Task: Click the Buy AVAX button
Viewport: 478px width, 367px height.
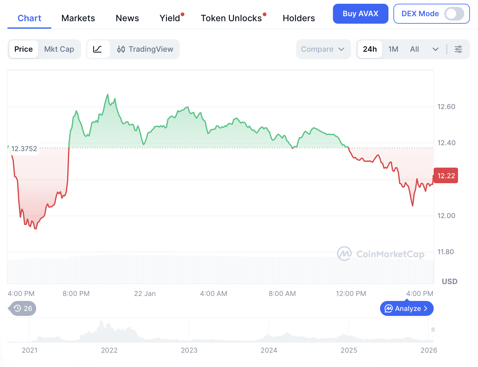Action: [360, 14]
